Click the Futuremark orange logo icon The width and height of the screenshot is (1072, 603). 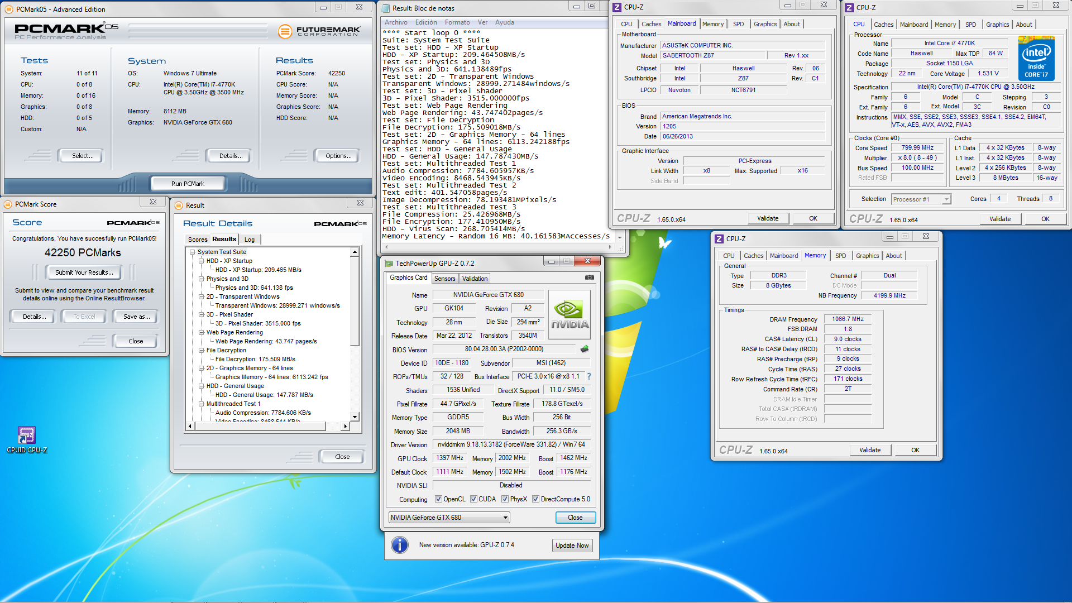(x=285, y=31)
